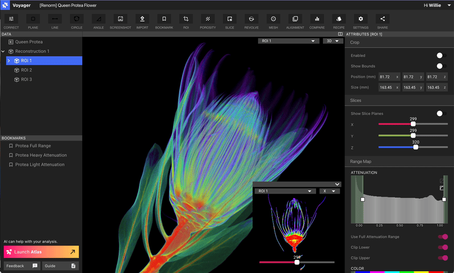
Task: Collapse the Reconstruction 1 tree node
Action: pyautogui.click(x=3, y=52)
